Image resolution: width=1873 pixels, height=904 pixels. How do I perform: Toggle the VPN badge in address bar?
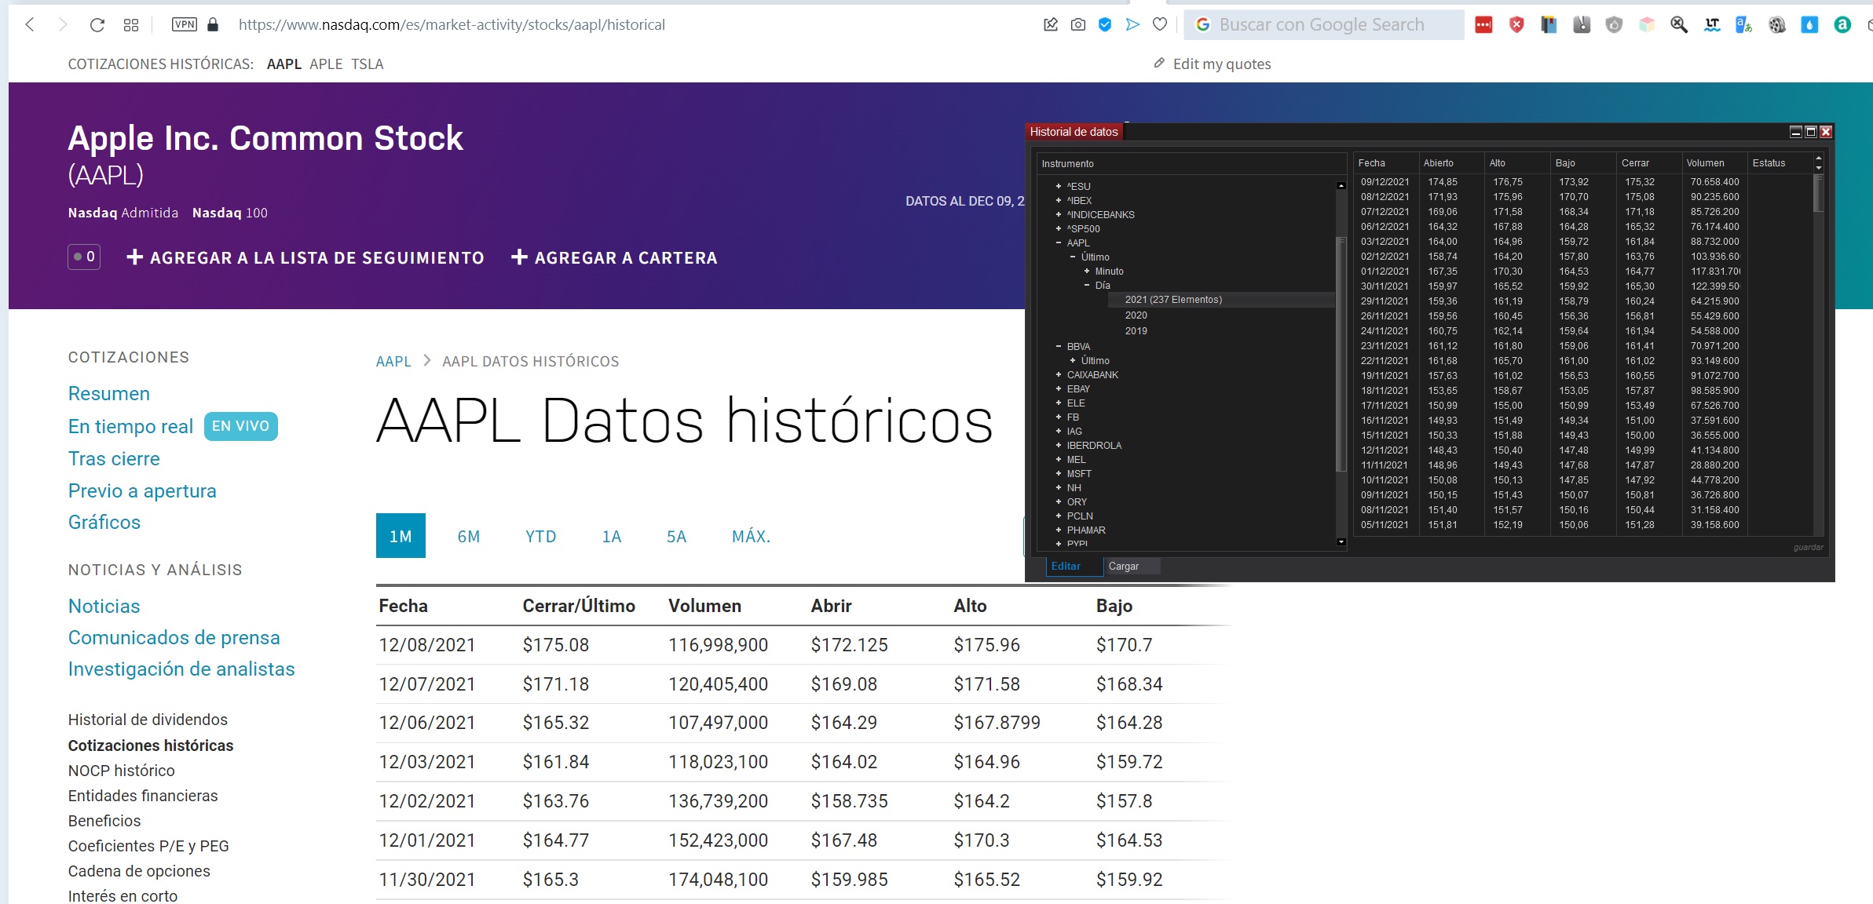[x=185, y=25]
